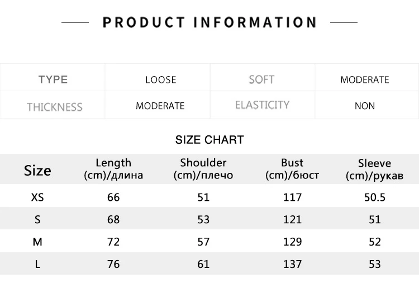Click the L size row label
The width and height of the screenshot is (419, 292).
(37, 264)
